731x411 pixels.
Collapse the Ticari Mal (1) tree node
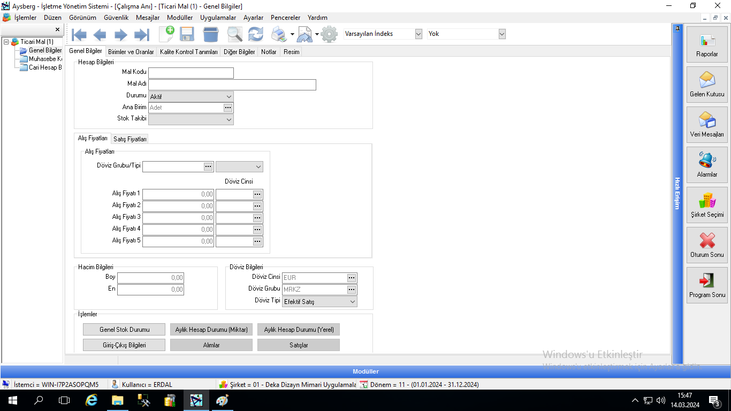tap(6, 42)
